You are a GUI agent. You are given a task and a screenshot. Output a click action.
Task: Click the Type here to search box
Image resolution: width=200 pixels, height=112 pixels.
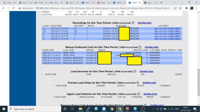click(x=34, y=109)
